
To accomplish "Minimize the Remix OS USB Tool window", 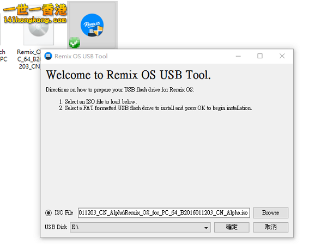I will [237, 56].
